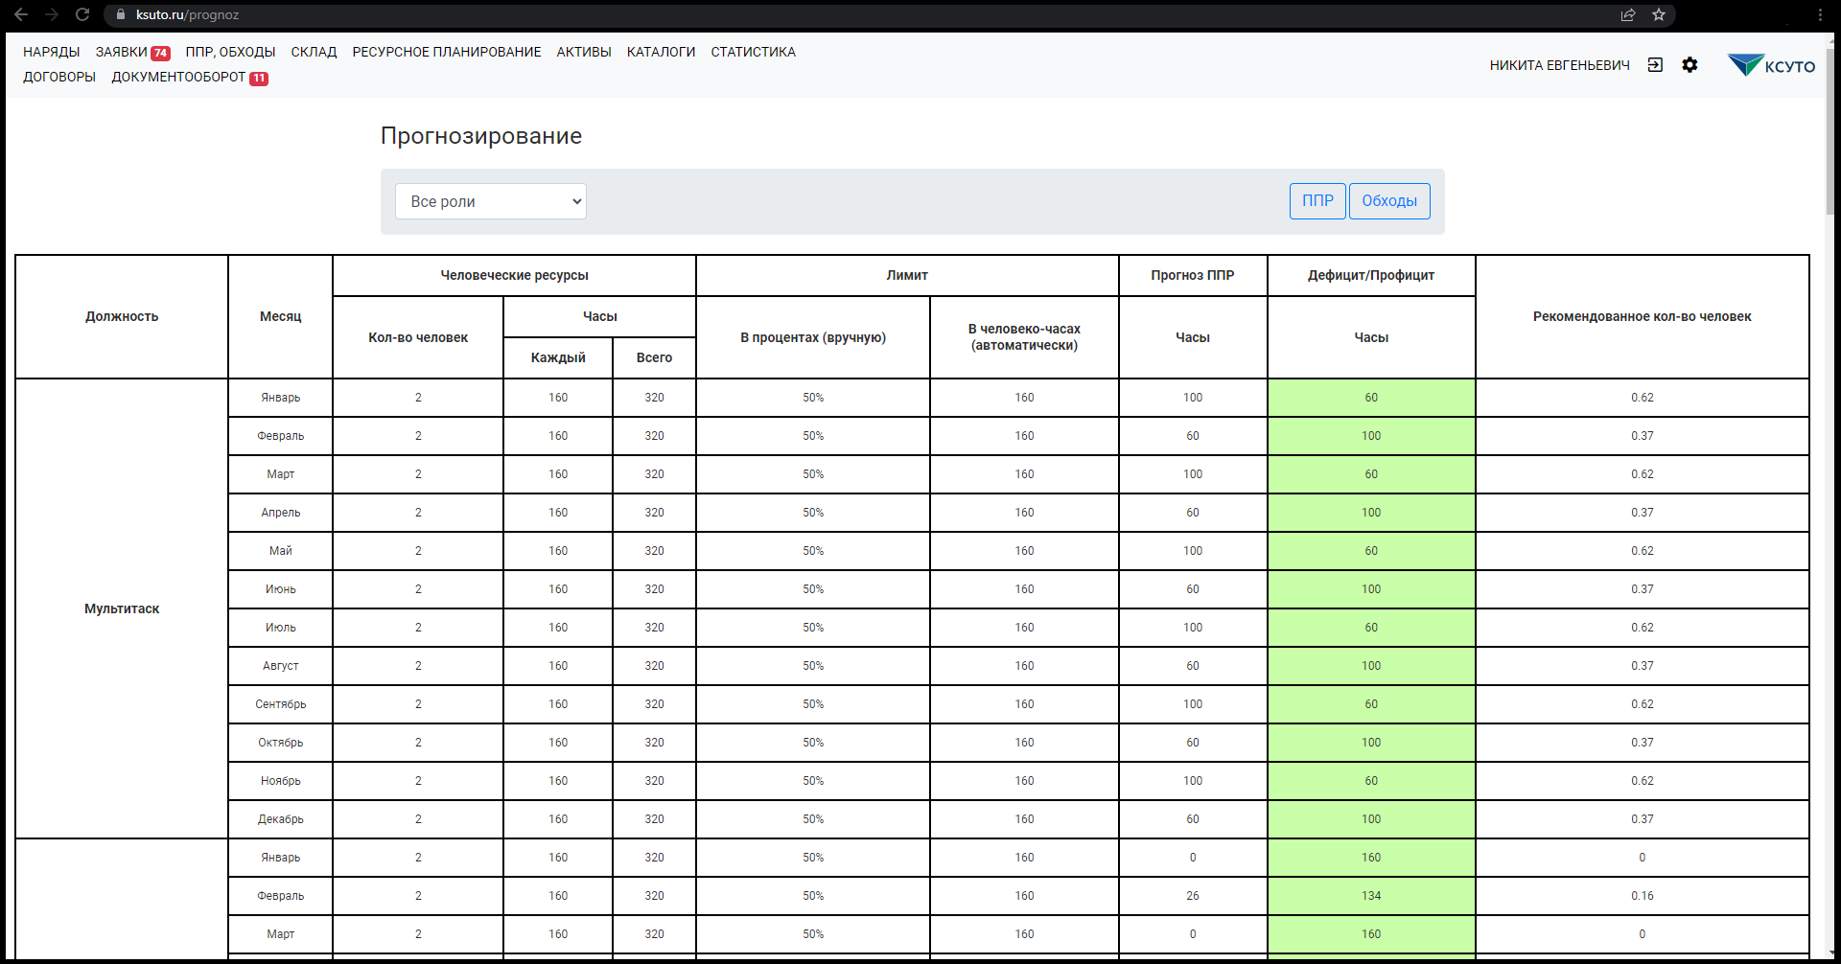Image resolution: width=1841 pixels, height=964 pixels.
Task: Open the НАРЯДЫ menu item
Action: [x=52, y=52]
